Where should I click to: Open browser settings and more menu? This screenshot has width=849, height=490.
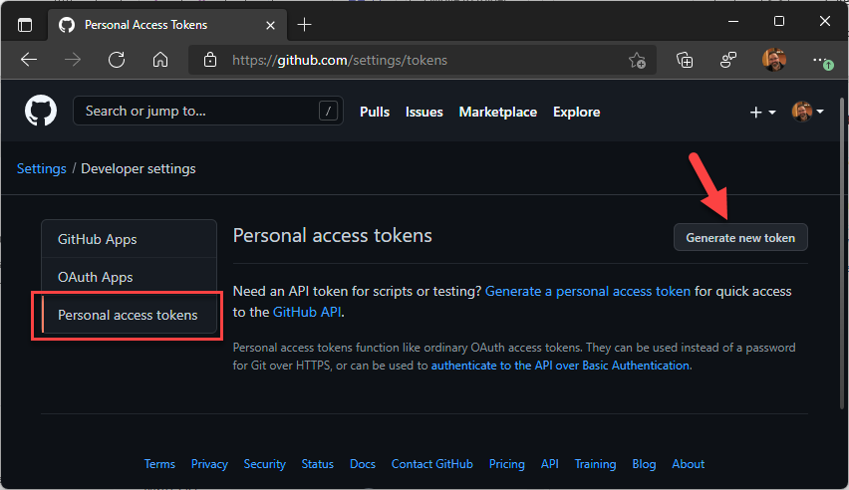pyautogui.click(x=822, y=61)
